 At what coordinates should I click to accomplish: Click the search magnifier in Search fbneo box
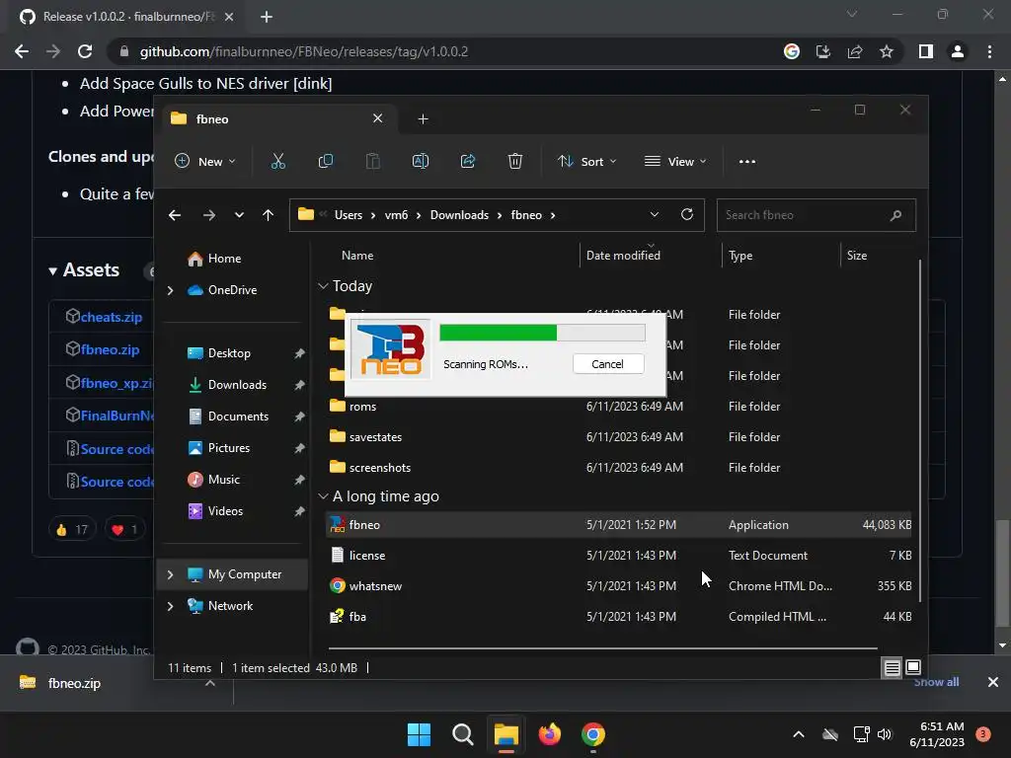tap(895, 215)
